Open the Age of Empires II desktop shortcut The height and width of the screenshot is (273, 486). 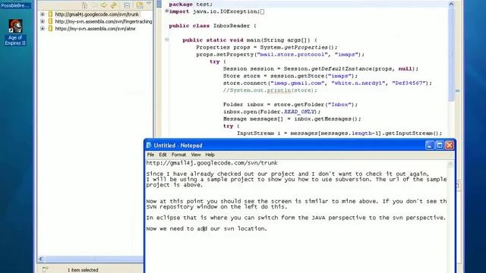tap(15, 32)
